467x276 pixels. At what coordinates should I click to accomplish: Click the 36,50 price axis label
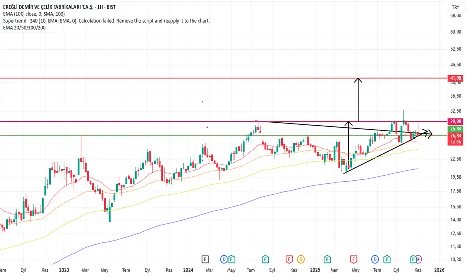pos(456,96)
